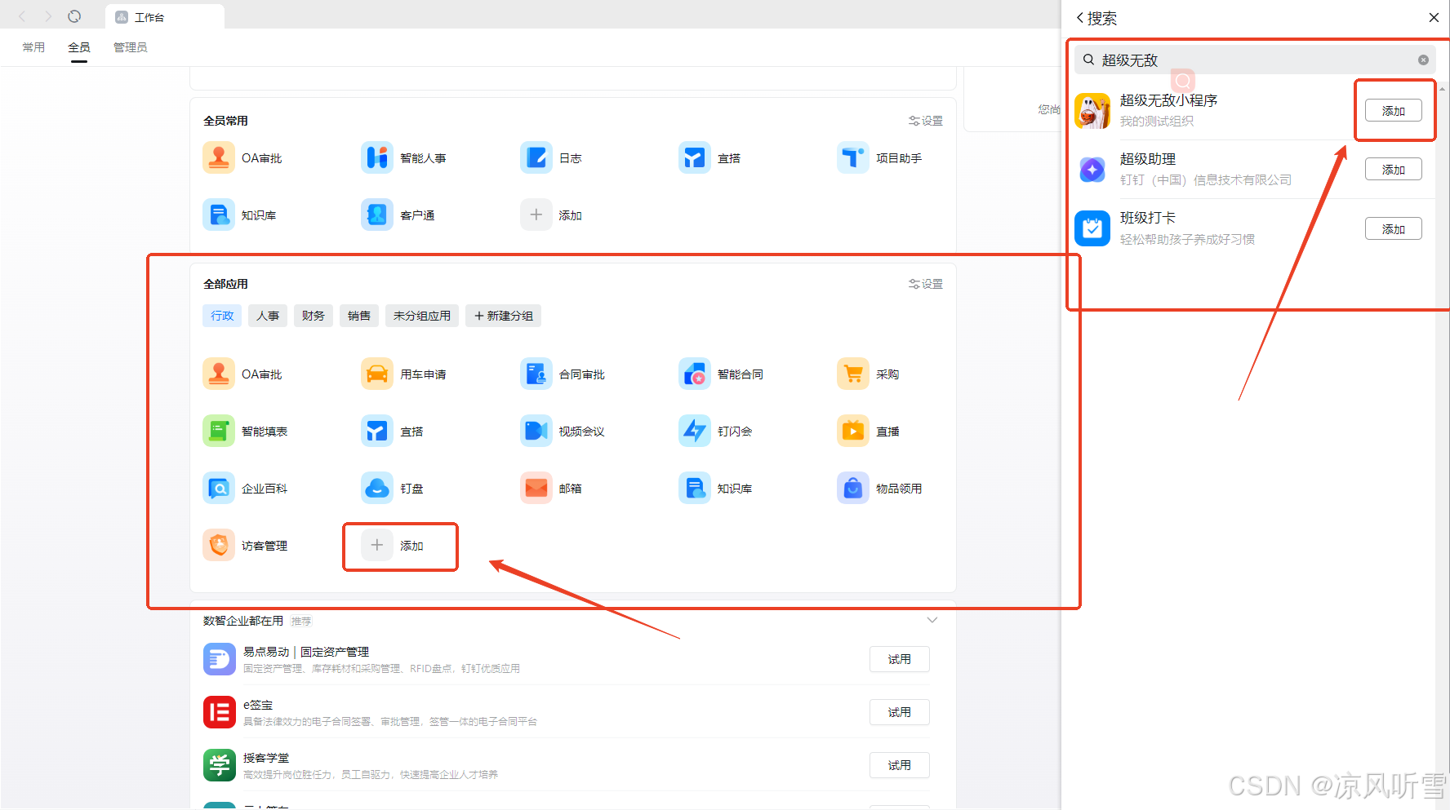Screen dimensions: 1450x810
Task: Open 邮箱 mail icon
Action: 536,488
